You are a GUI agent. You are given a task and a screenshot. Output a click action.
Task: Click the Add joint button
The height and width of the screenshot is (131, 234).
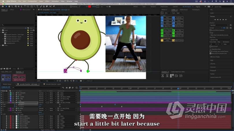(179, 33)
